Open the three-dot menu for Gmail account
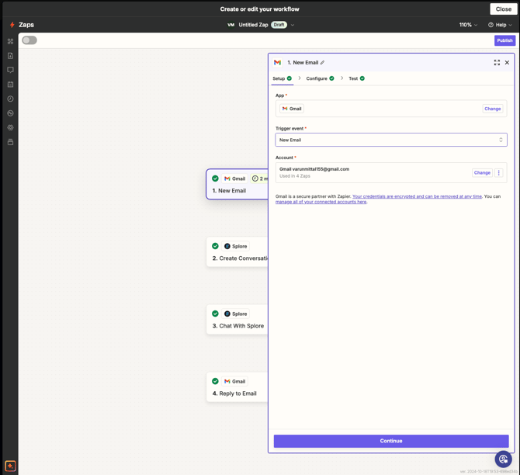This screenshot has height=475, width=520. [x=499, y=173]
